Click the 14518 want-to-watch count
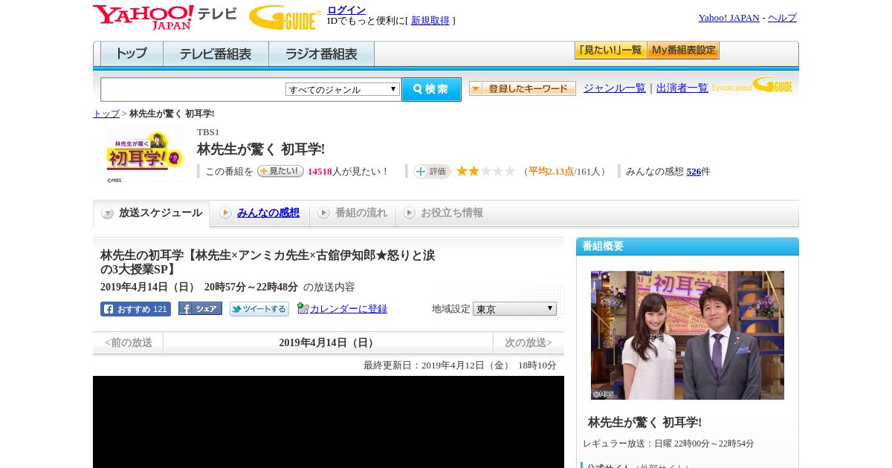Image resolution: width=892 pixels, height=468 pixels. click(320, 172)
